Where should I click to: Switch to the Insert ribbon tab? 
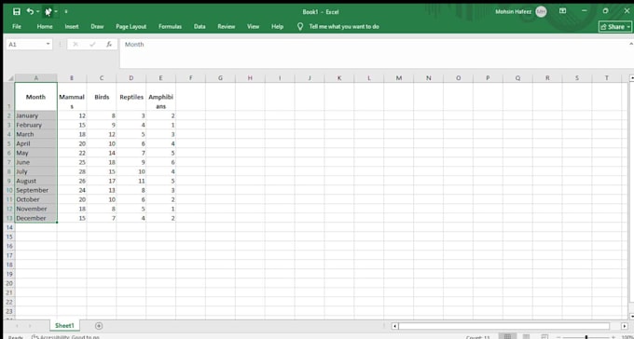pos(72,27)
